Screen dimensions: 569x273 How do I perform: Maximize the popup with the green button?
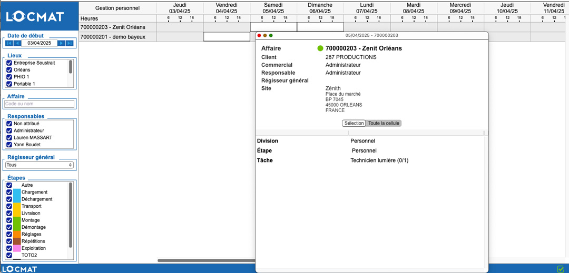click(271, 35)
